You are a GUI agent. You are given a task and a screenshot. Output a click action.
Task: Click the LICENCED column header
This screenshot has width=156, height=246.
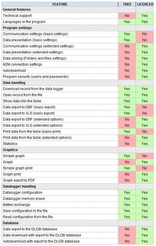point(145,4)
